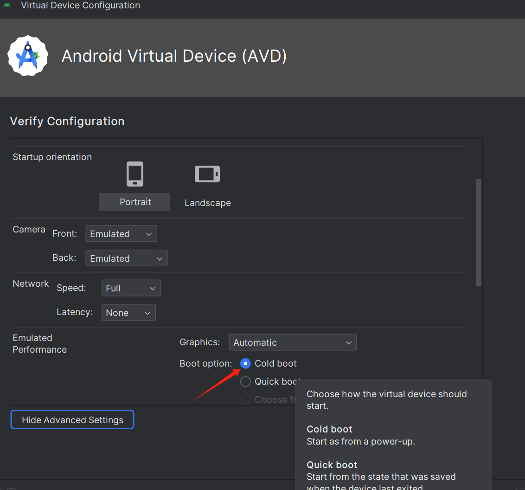The height and width of the screenshot is (490, 525).
Task: Click the Verify Configuration heading
Action: coord(67,122)
